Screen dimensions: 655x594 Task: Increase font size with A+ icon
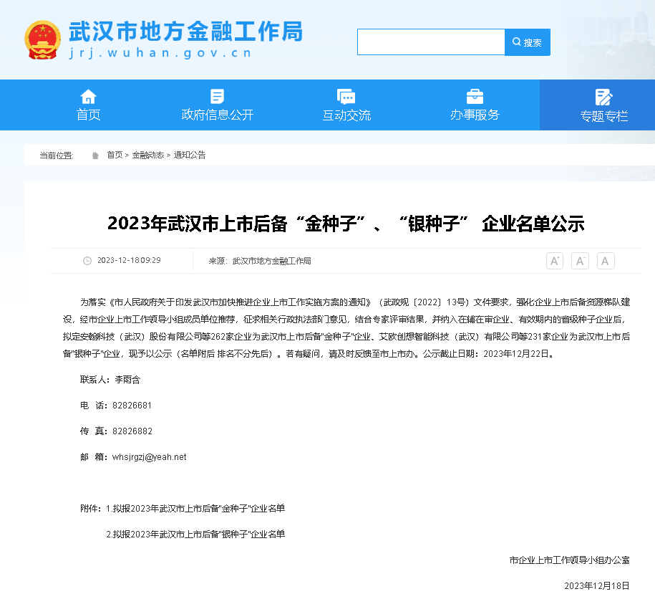coord(554,261)
